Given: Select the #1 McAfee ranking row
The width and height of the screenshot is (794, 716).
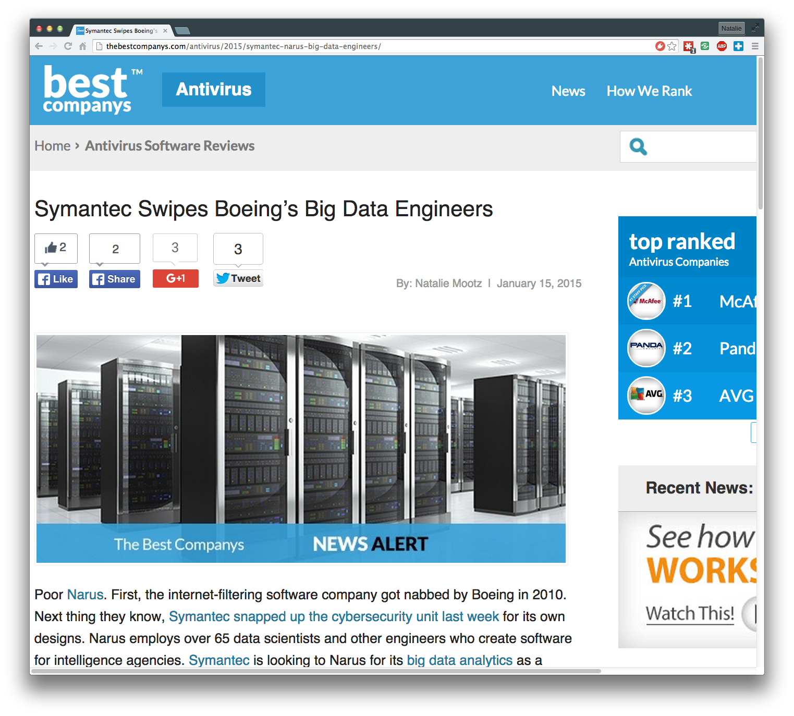Looking at the screenshot, I should click(687, 301).
